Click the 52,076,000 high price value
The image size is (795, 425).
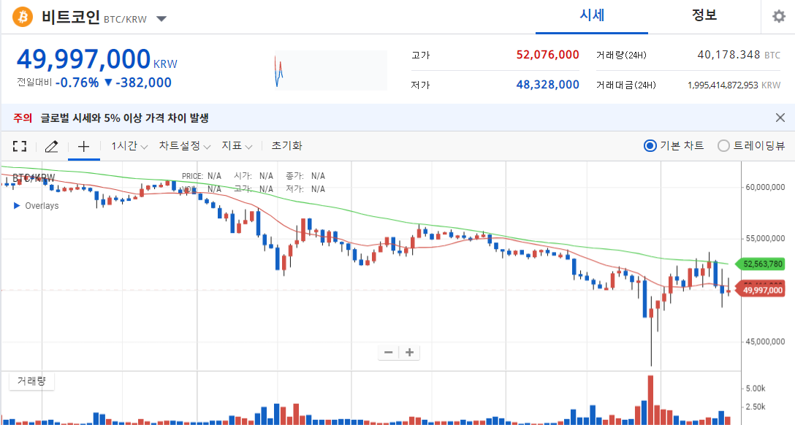(547, 55)
